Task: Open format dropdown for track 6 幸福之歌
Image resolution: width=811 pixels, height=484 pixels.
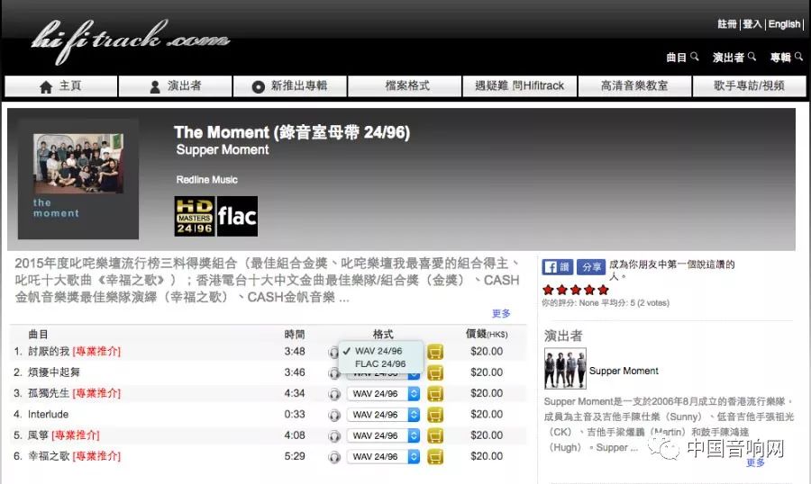Action: click(x=383, y=457)
